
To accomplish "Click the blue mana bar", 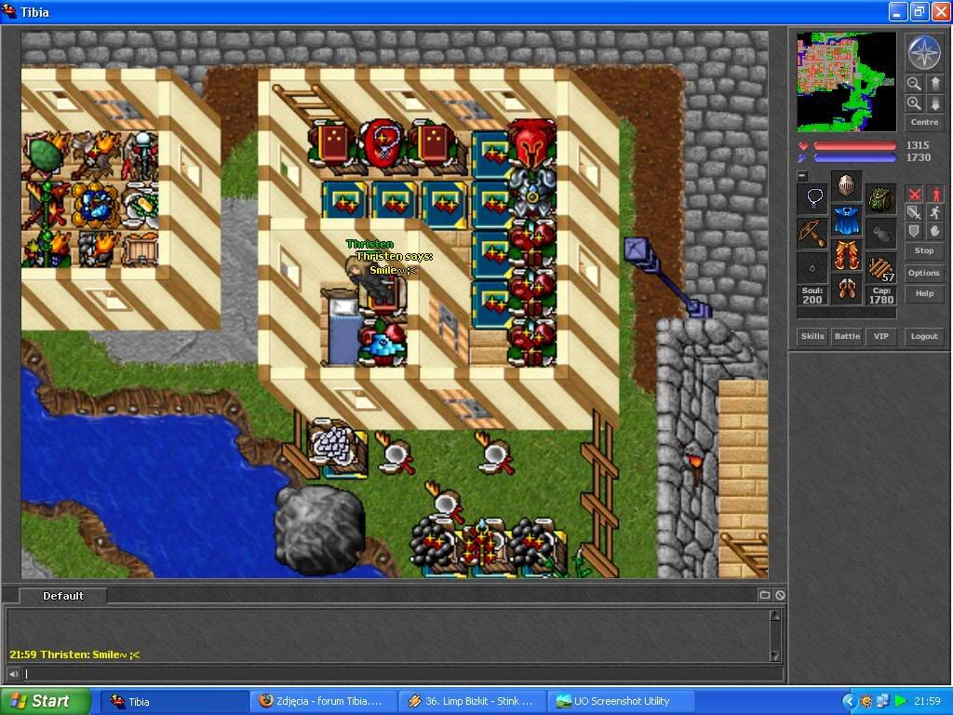I will tap(854, 158).
